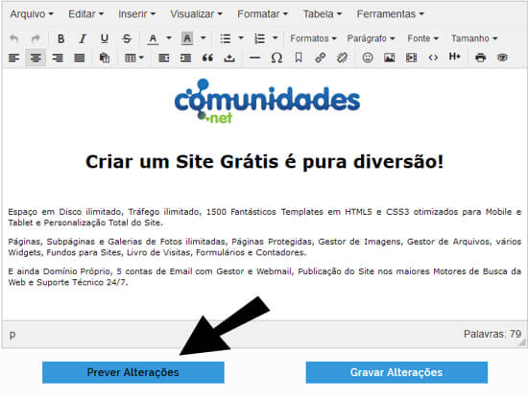Open the Formatar menu
The width and height of the screenshot is (528, 398).
(262, 14)
